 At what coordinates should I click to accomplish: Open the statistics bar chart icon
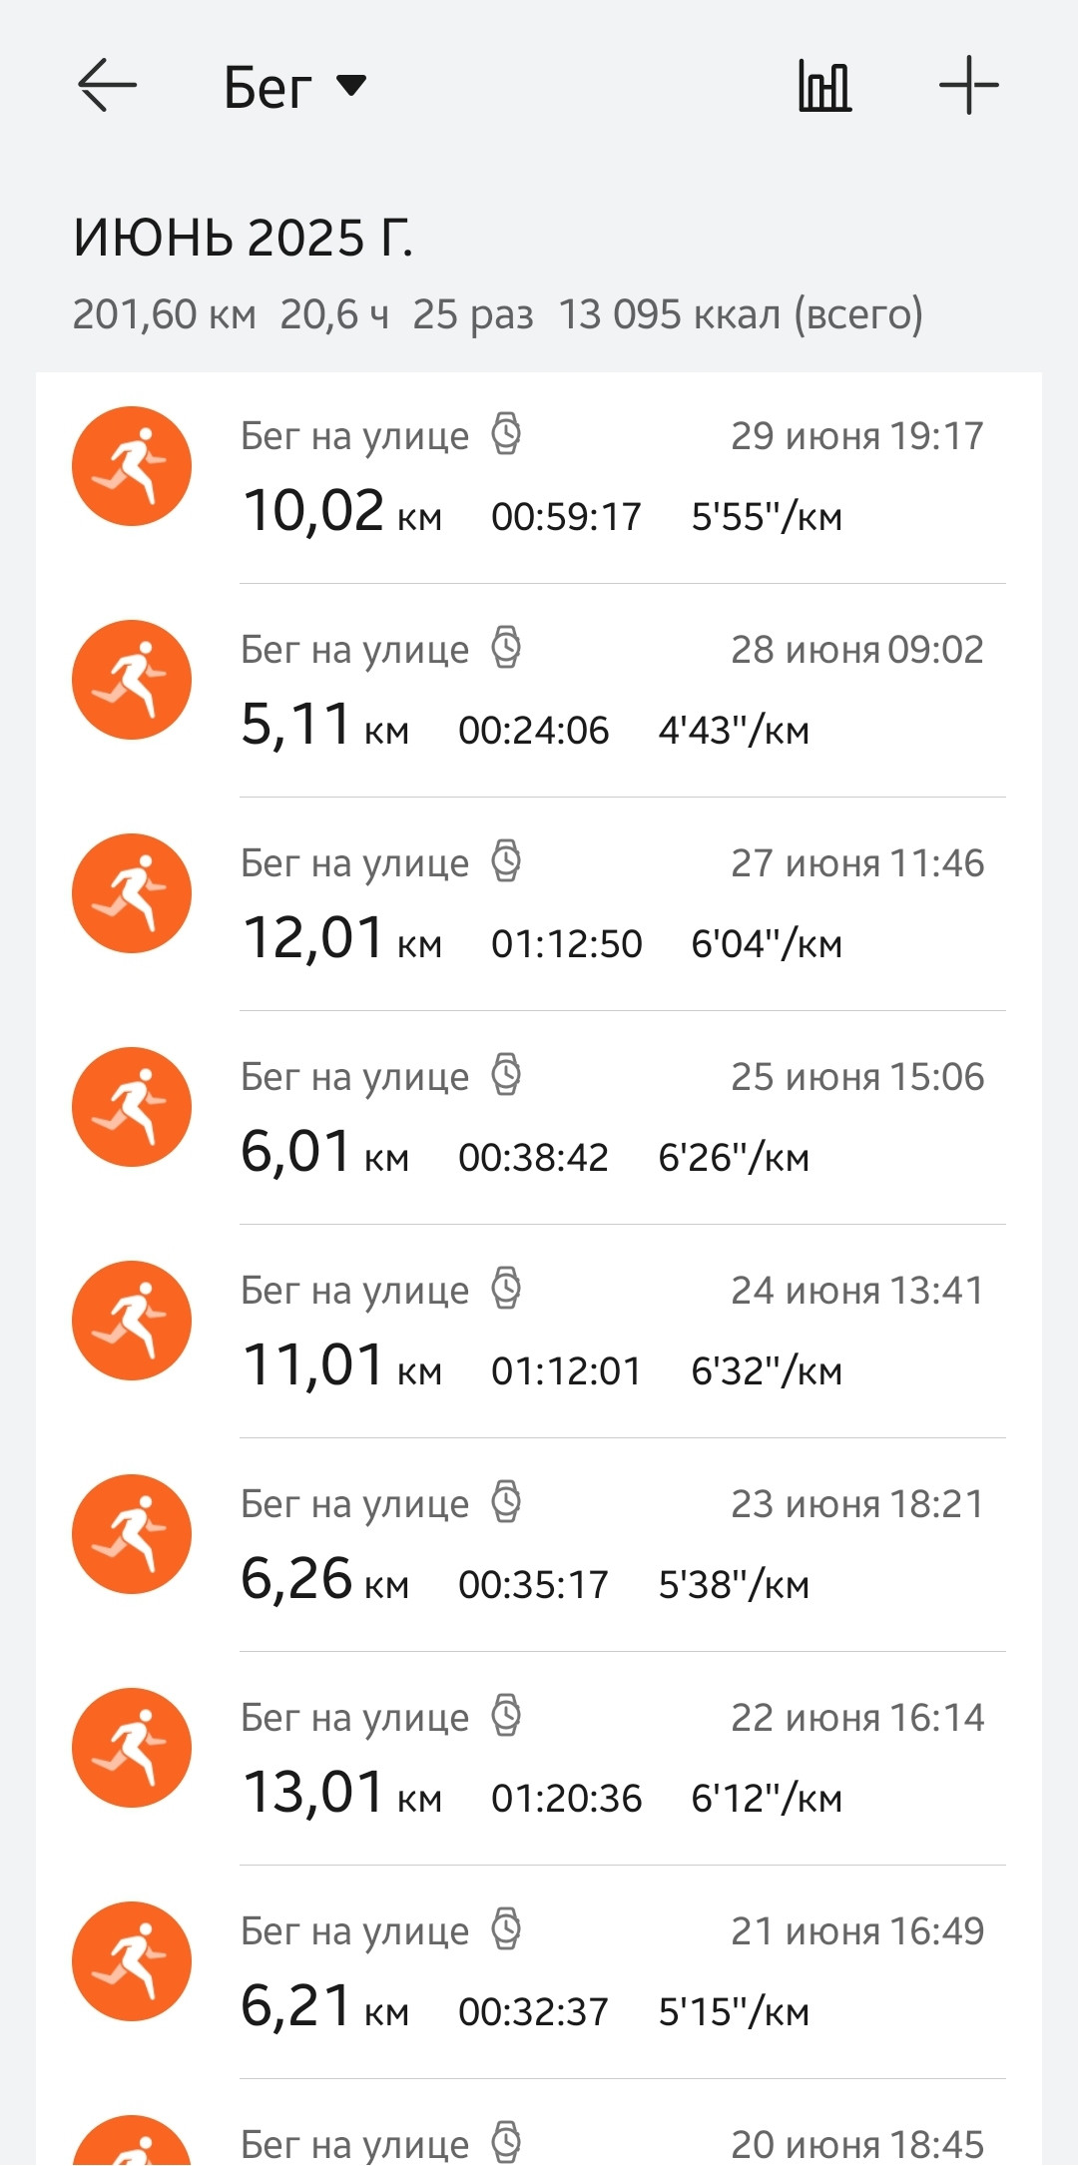[824, 86]
